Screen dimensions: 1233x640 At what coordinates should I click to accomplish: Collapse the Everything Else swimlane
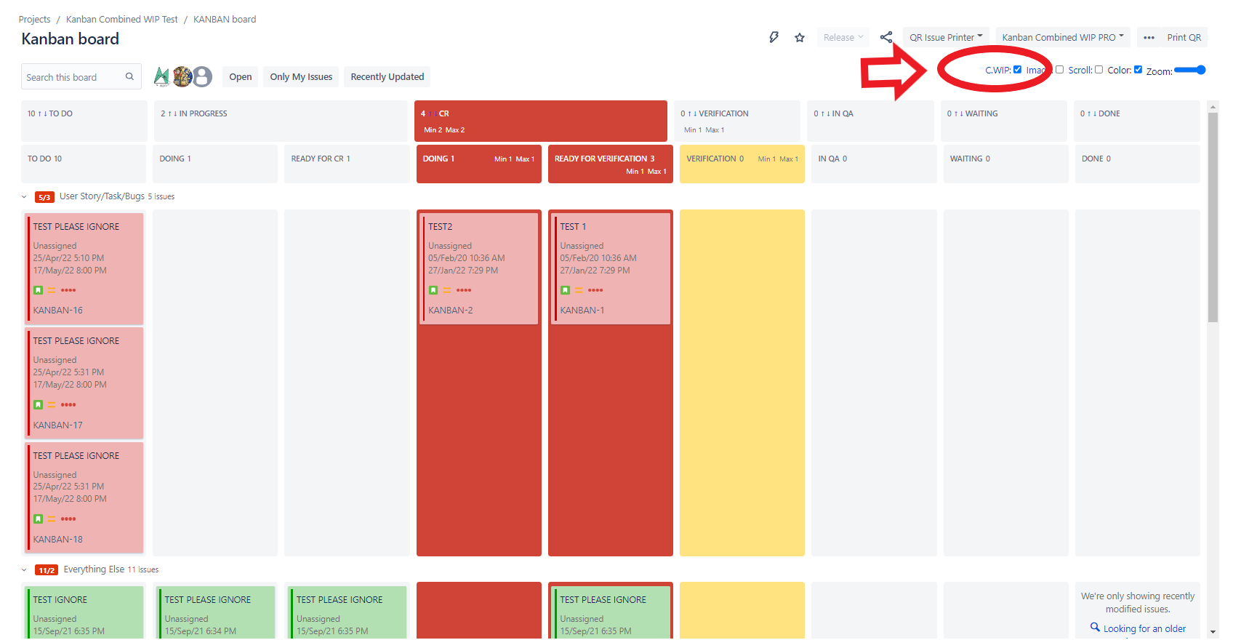(24, 570)
